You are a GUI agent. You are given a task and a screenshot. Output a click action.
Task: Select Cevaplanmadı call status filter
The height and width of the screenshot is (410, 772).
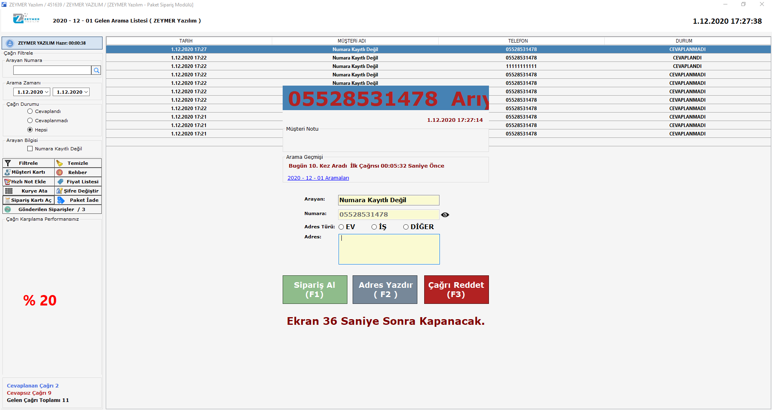[30, 121]
